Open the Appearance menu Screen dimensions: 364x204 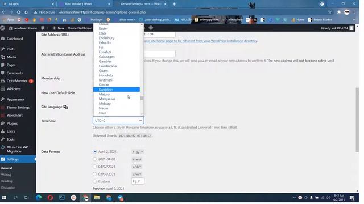click(15, 100)
